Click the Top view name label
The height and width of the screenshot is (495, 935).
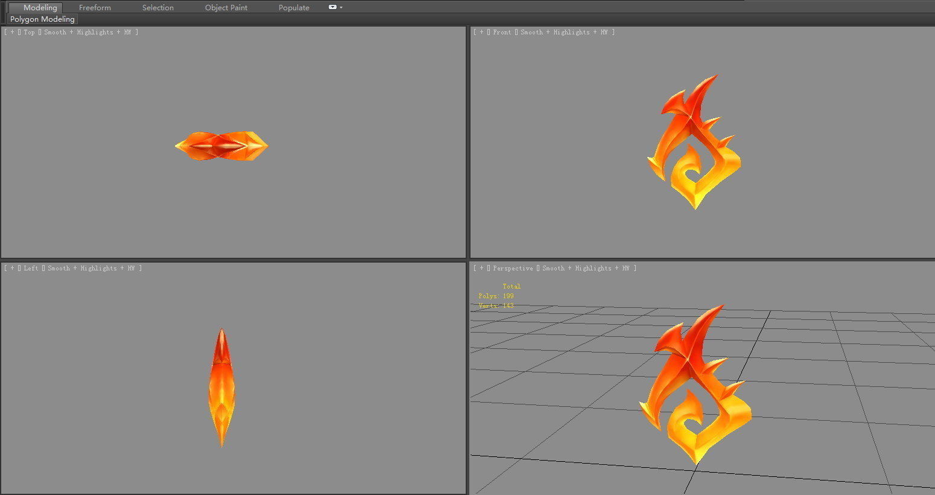(30, 33)
